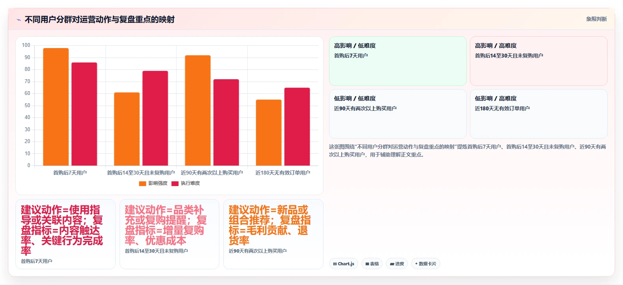Screen dimensions: 623x285
Task: Click the small icon beside the card title
Action: pos(19,20)
